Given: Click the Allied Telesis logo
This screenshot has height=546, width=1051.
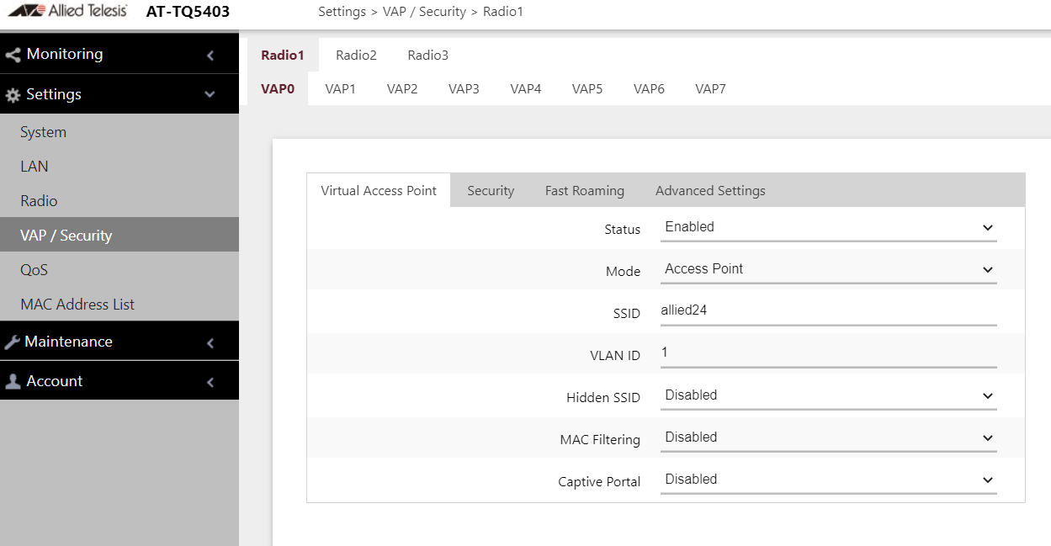Looking at the screenshot, I should click(67, 11).
